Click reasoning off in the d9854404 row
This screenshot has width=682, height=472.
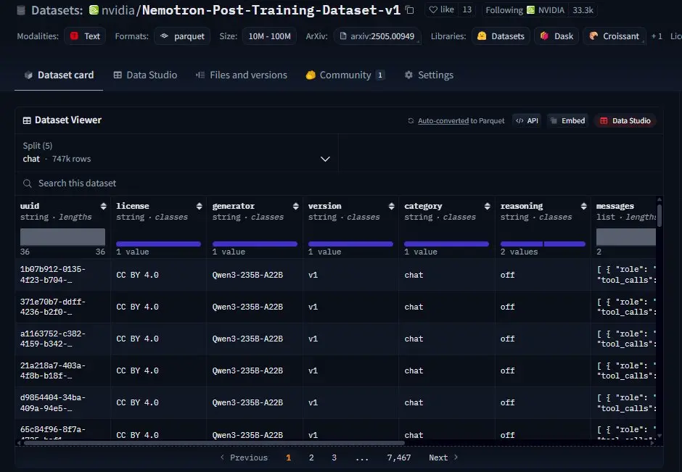click(x=507, y=402)
